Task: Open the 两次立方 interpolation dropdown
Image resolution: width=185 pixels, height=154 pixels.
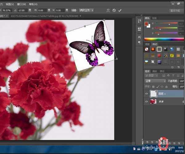Action: pyautogui.click(x=86, y=10)
